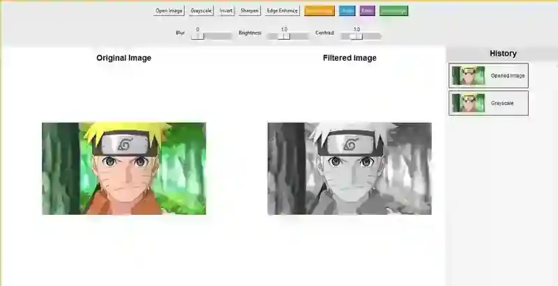Click the blue toolbar button
This screenshot has height=286, width=558.
(x=347, y=10)
